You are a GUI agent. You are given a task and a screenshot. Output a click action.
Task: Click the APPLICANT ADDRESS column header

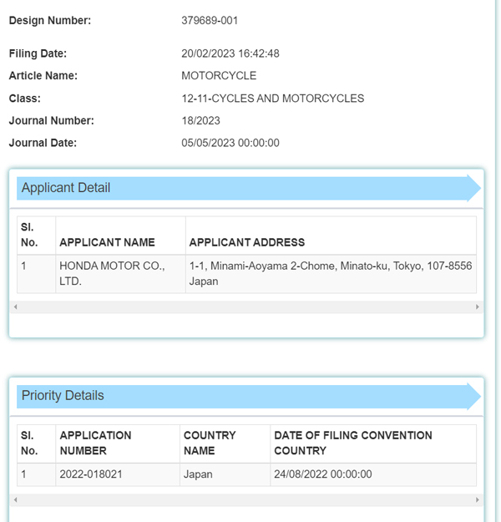click(x=247, y=242)
